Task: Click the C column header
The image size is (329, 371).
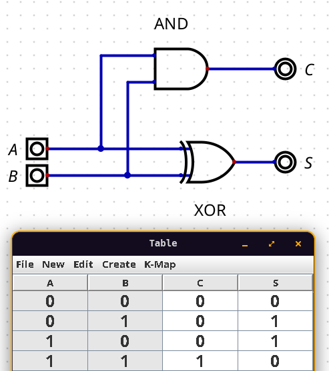Action: [x=200, y=282]
